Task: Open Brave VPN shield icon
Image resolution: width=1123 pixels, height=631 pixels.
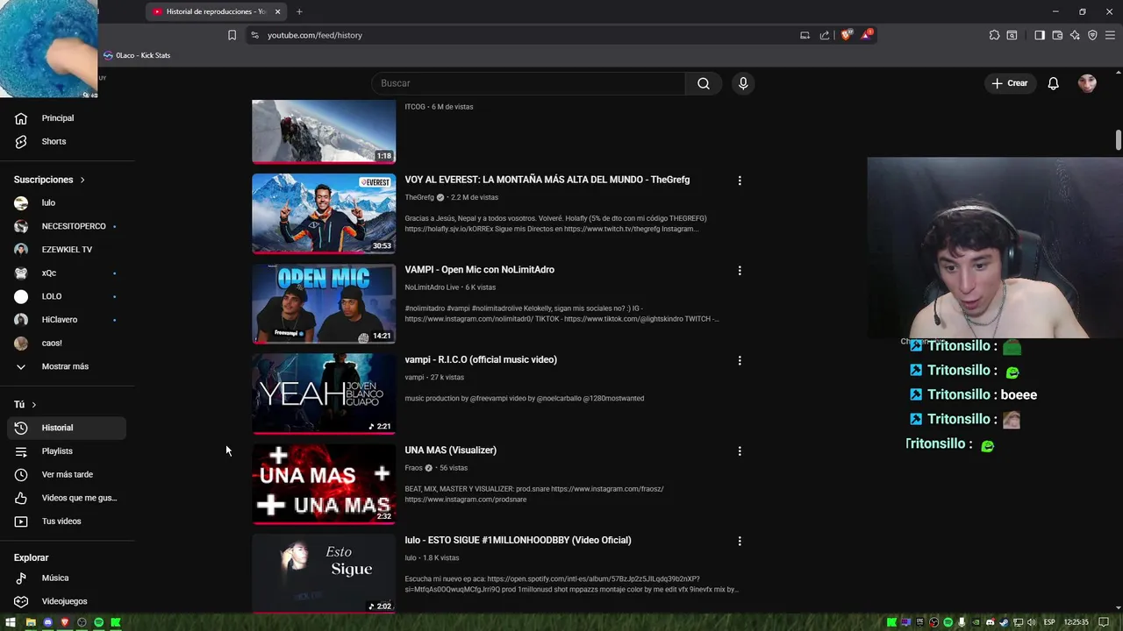Action: (x=1092, y=35)
